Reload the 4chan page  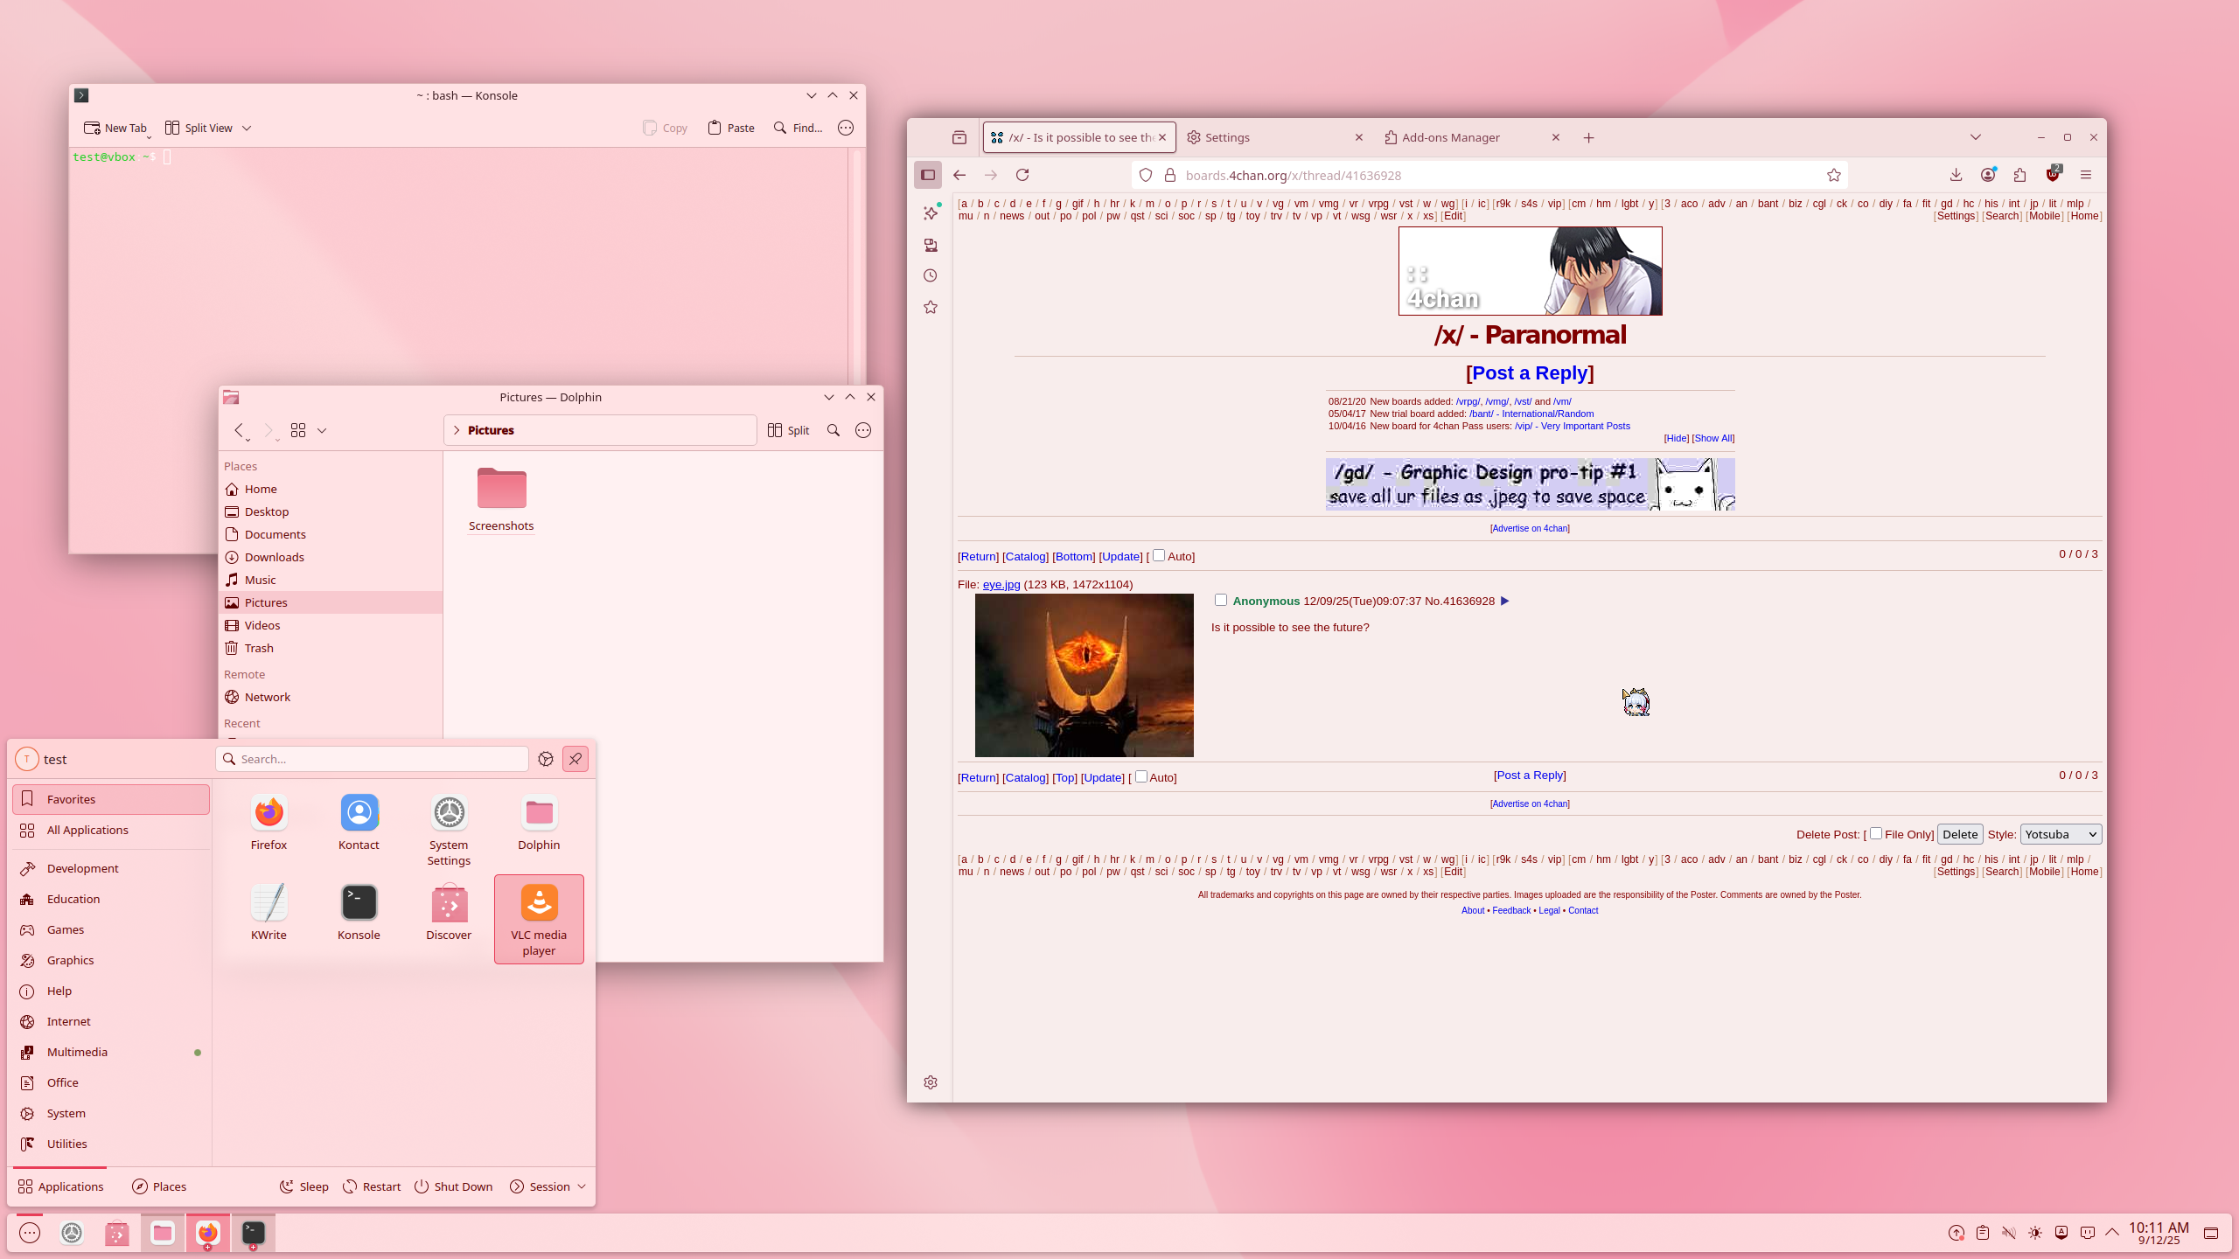[1022, 175]
